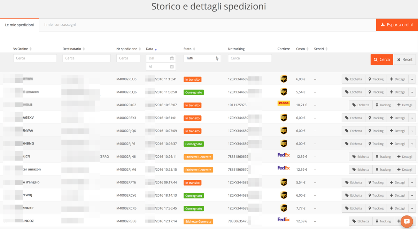The image size is (418, 229).
Task: Open Tracking for shipment M40002R402
Action: tap(382, 105)
